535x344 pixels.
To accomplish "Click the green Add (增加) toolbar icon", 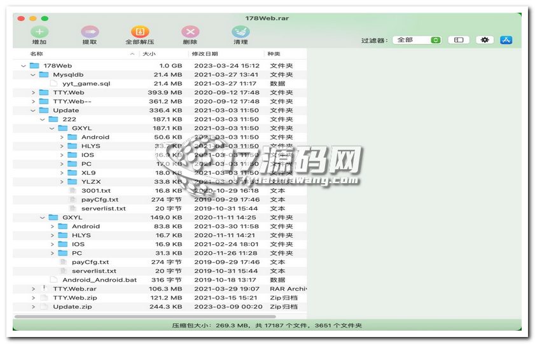I will (39, 32).
